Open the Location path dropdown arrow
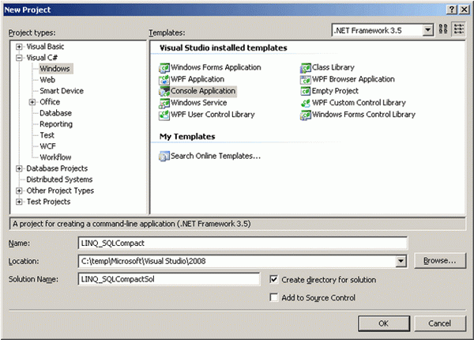Screen dimensions: 474x340 point(401,261)
